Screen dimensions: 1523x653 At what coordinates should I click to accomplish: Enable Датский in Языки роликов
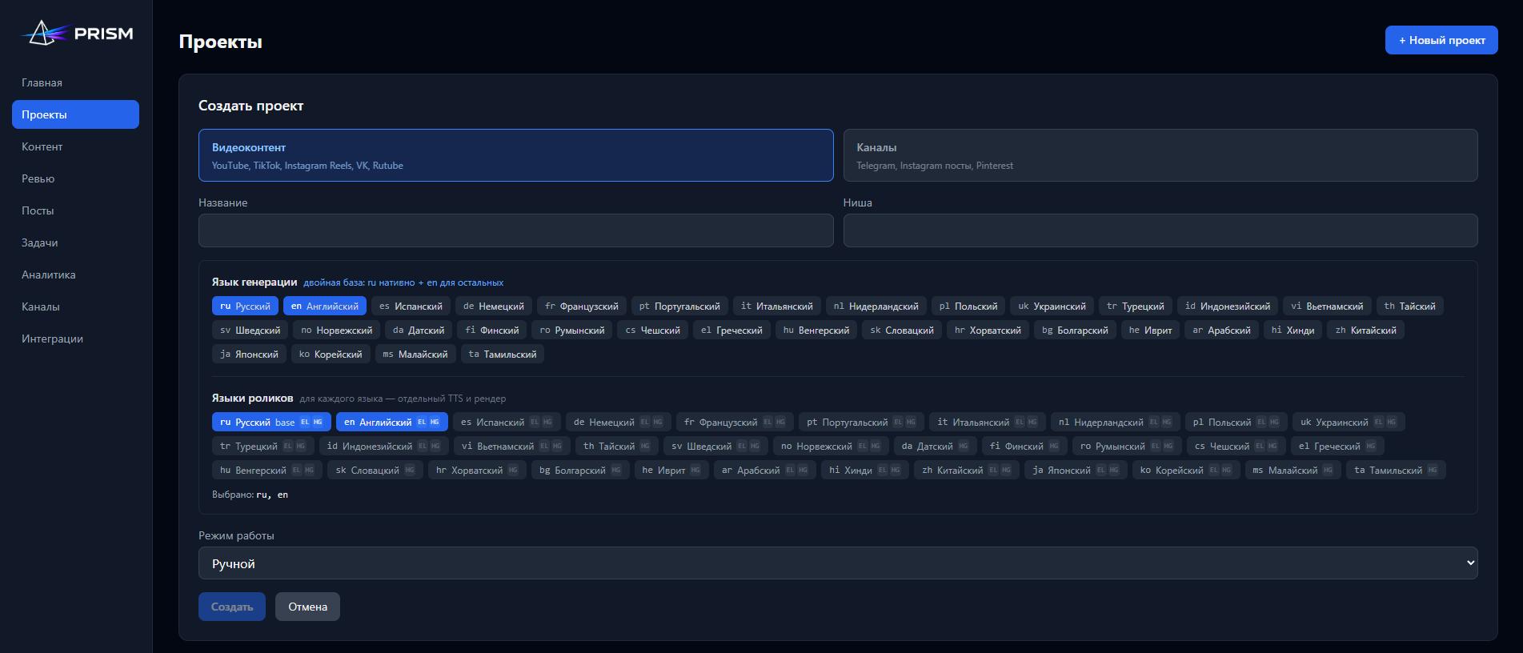tap(935, 446)
